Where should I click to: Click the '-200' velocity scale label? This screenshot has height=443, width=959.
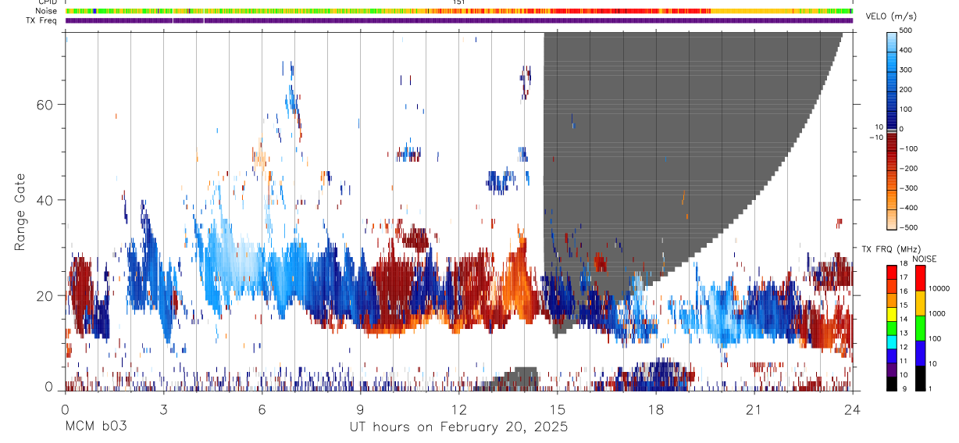click(910, 169)
